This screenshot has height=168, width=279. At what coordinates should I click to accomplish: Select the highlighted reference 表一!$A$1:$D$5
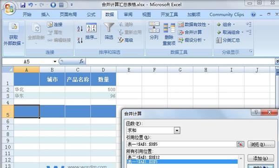point(182,161)
